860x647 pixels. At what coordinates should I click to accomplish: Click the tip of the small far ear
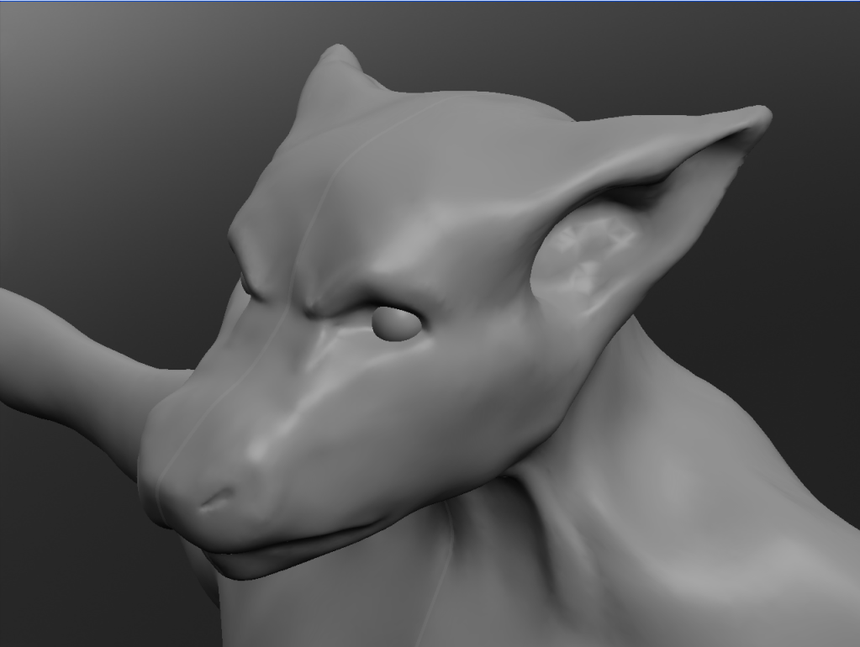[338, 52]
